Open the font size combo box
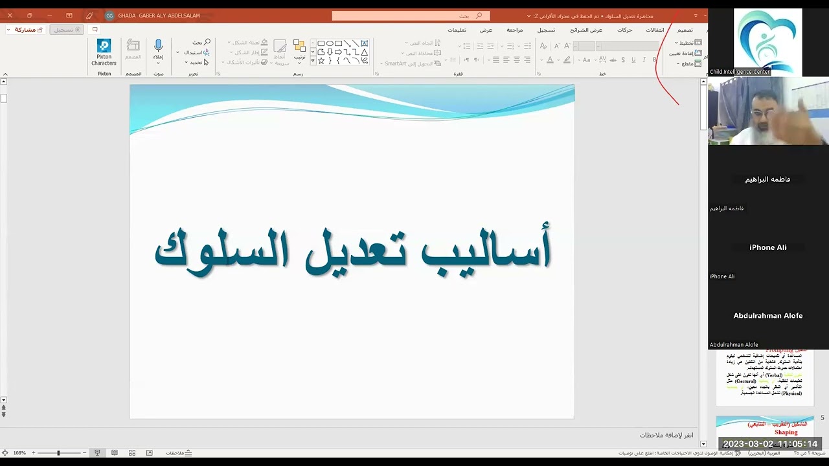This screenshot has width=829, height=466. [585, 46]
